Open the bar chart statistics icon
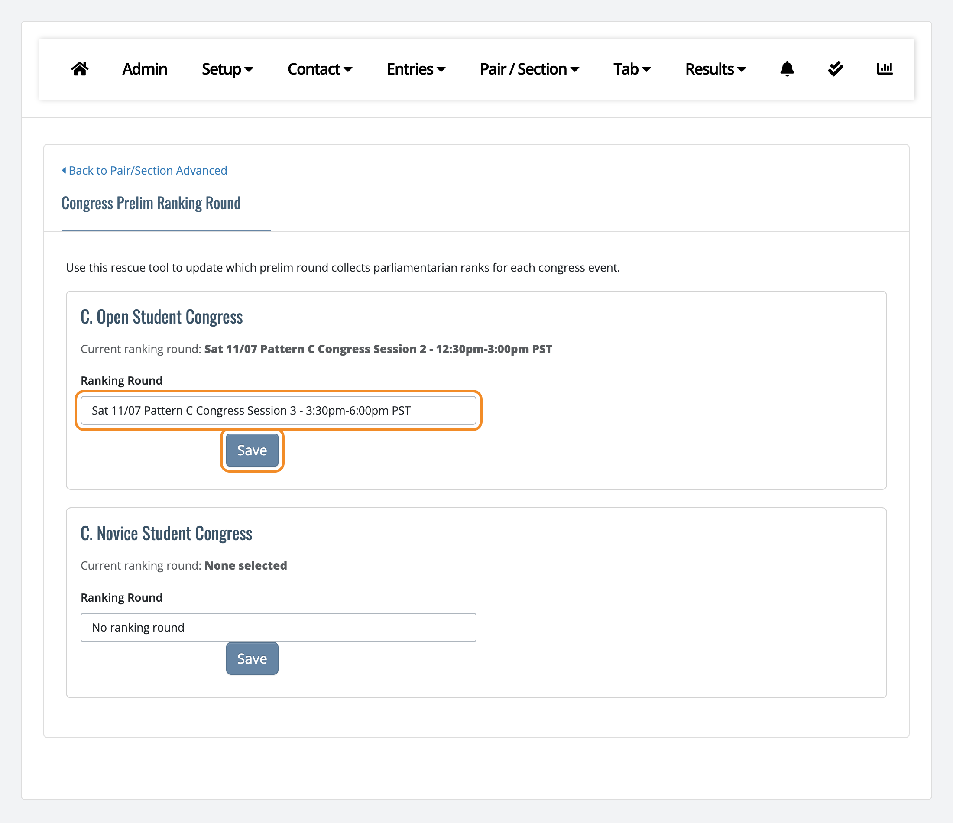 click(885, 69)
